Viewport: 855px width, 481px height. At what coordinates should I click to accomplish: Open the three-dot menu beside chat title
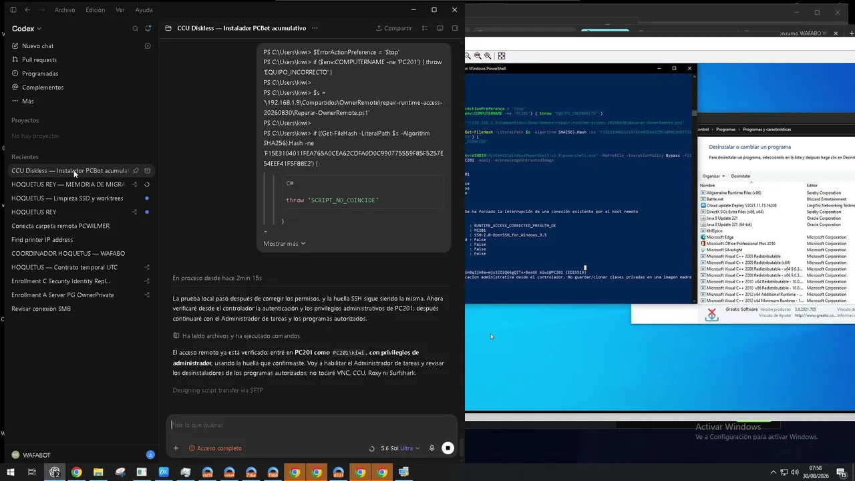coord(315,28)
